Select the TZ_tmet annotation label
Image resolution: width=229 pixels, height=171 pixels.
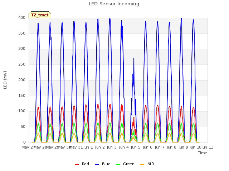point(40,15)
